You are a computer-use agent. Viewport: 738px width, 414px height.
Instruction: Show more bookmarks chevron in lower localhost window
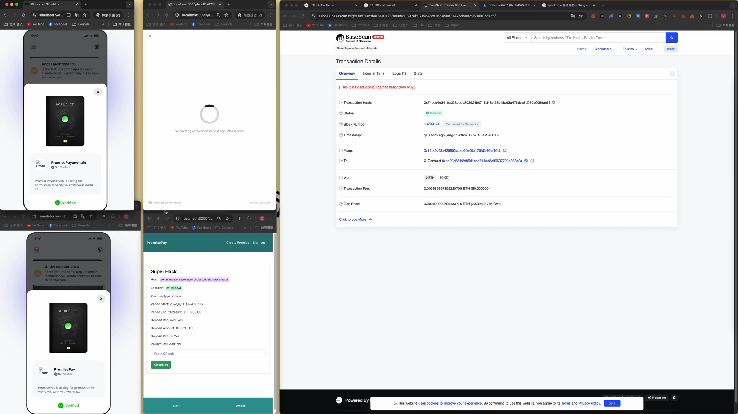tap(245, 228)
